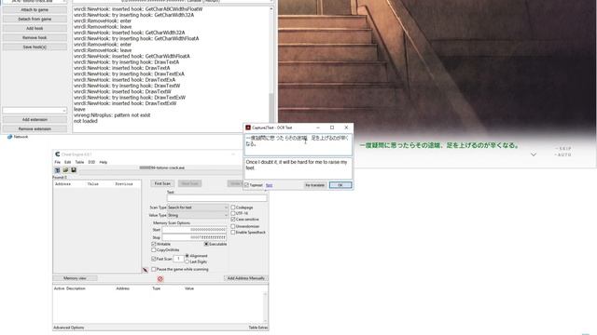
Task: Click the Cheat Engine logo in title bar
Action: pyautogui.click(x=58, y=154)
